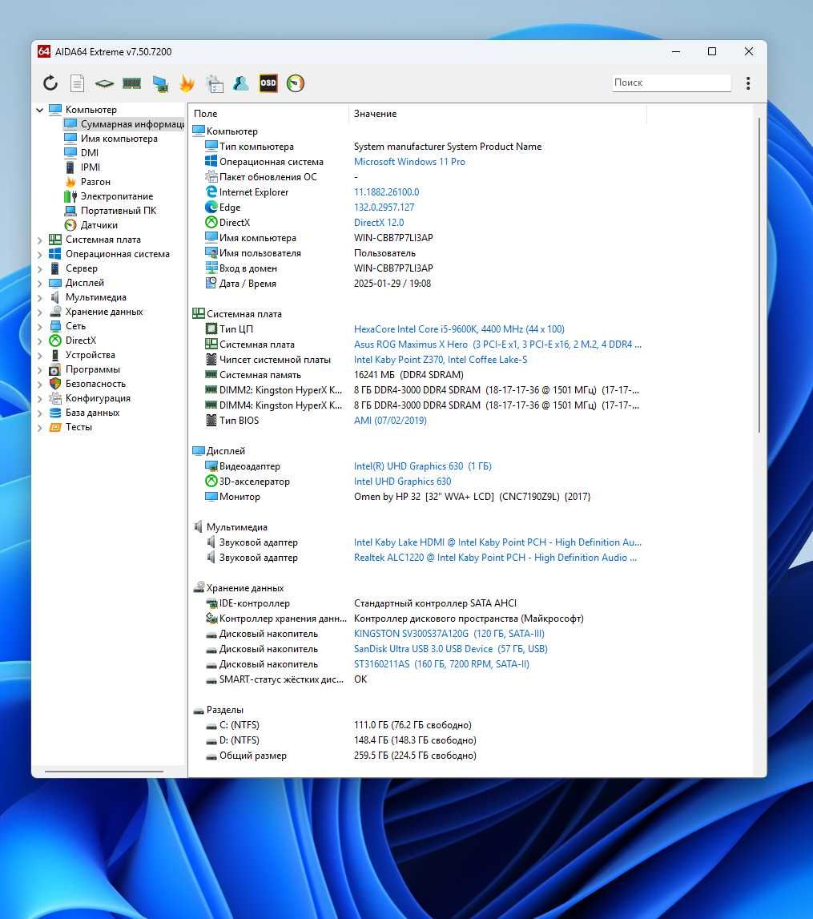Open the Edge version 132.0.2957.127 link
813x919 pixels.
pyautogui.click(x=384, y=208)
